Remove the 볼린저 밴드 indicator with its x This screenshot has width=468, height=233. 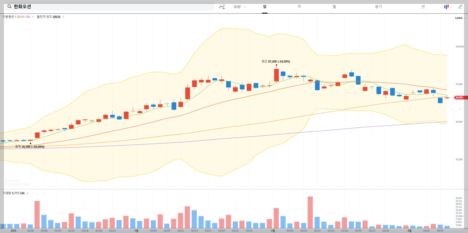coord(63,17)
